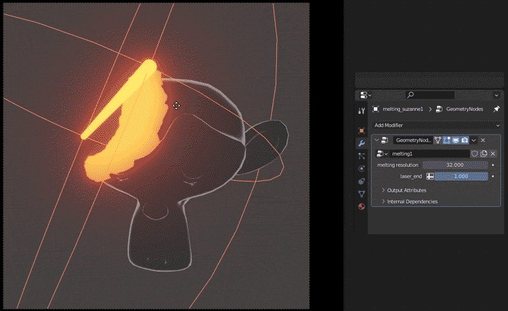This screenshot has width=508, height=311.
Task: Toggle modifier Edit Mode display
Action: (x=447, y=140)
